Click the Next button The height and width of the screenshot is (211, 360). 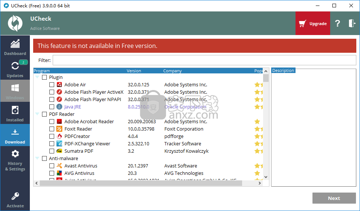334,198
